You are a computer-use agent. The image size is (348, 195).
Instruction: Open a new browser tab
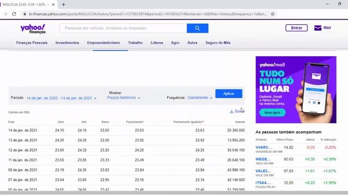click(x=64, y=4)
